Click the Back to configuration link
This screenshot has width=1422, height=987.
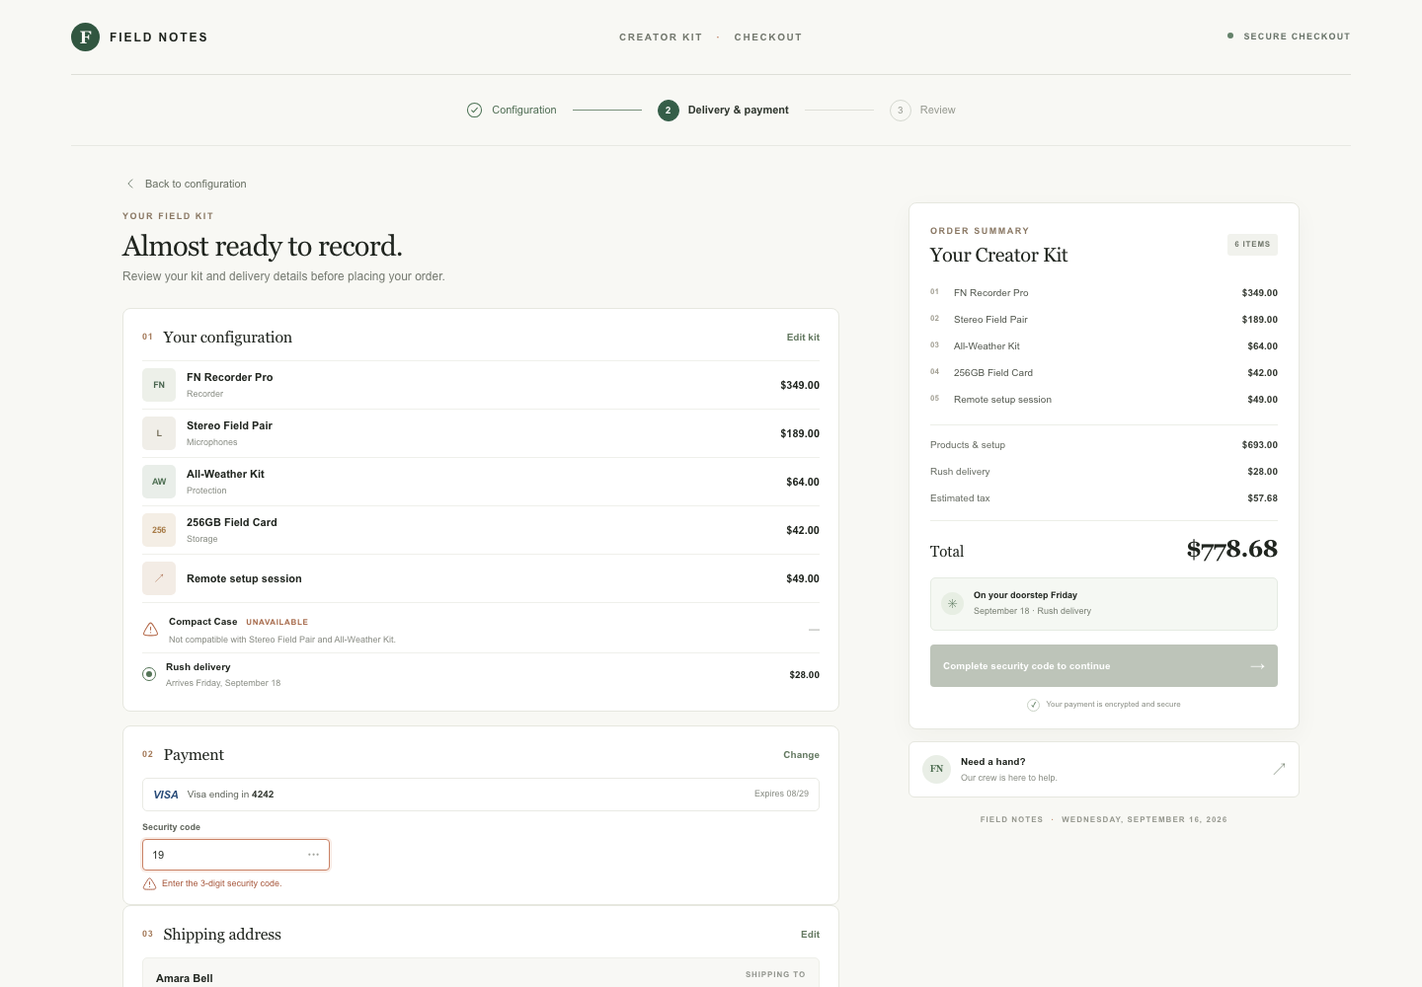[186, 184]
